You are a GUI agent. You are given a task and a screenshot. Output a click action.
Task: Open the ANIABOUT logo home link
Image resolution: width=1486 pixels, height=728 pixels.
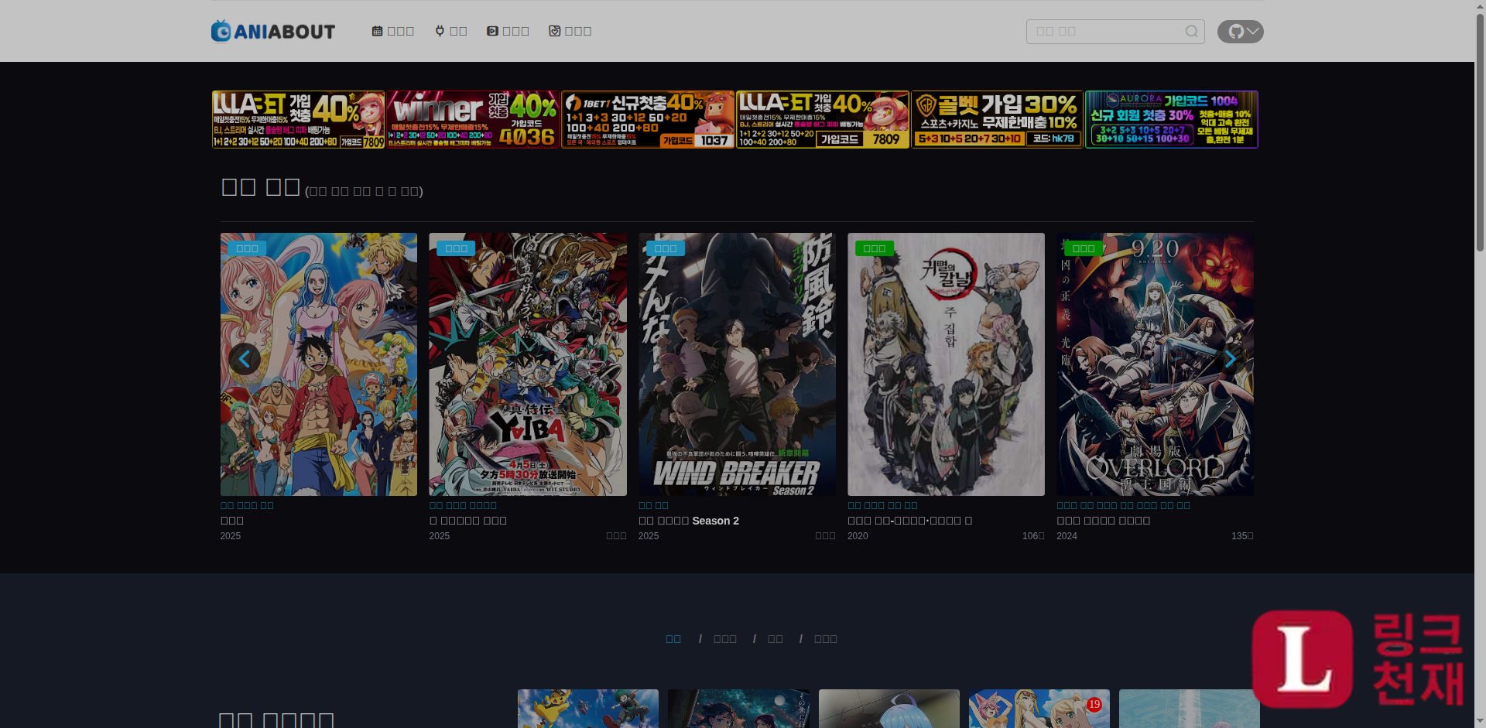[273, 31]
